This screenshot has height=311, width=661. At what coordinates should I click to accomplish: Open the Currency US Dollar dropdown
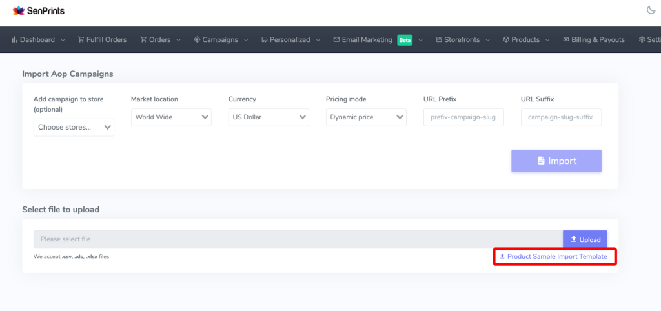click(269, 117)
